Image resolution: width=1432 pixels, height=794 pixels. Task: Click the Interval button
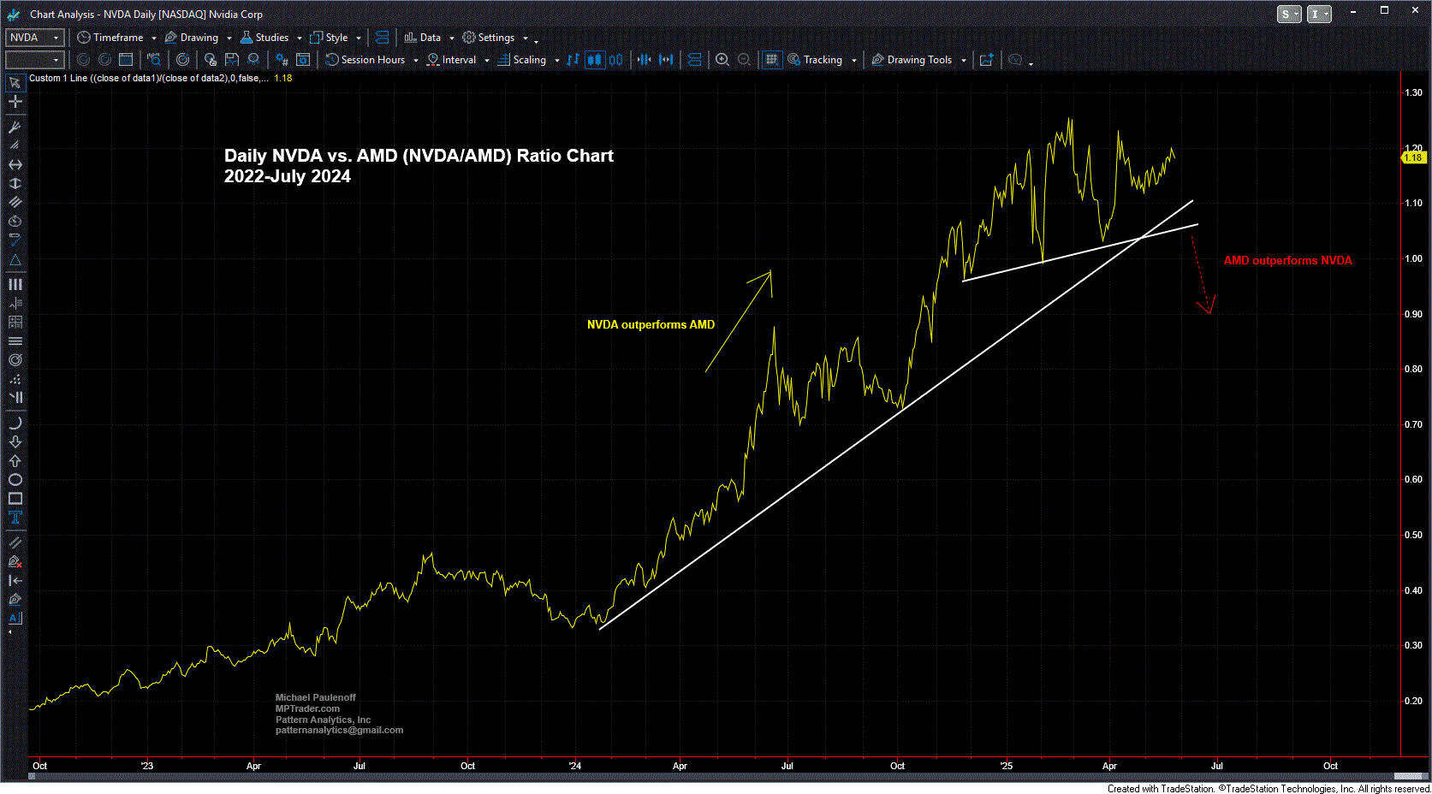452,60
